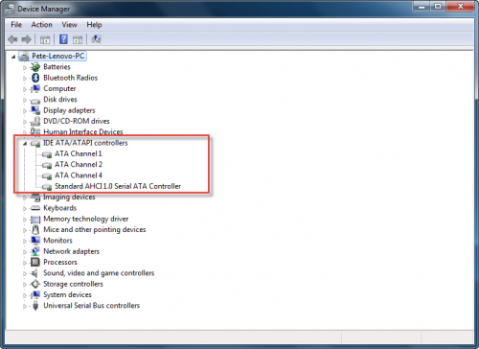Minimize the Device Manager window
The image size is (479, 349).
pos(422,7)
